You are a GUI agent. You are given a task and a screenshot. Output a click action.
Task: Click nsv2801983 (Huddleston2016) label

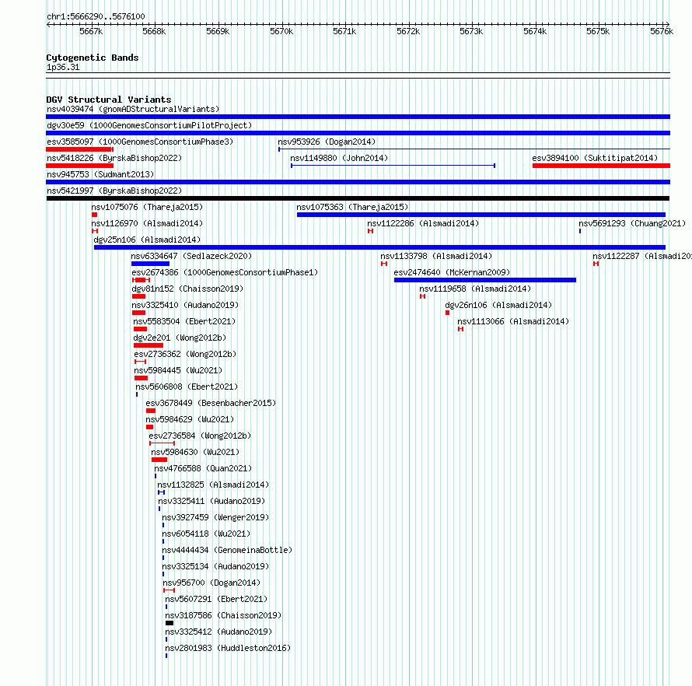click(228, 648)
